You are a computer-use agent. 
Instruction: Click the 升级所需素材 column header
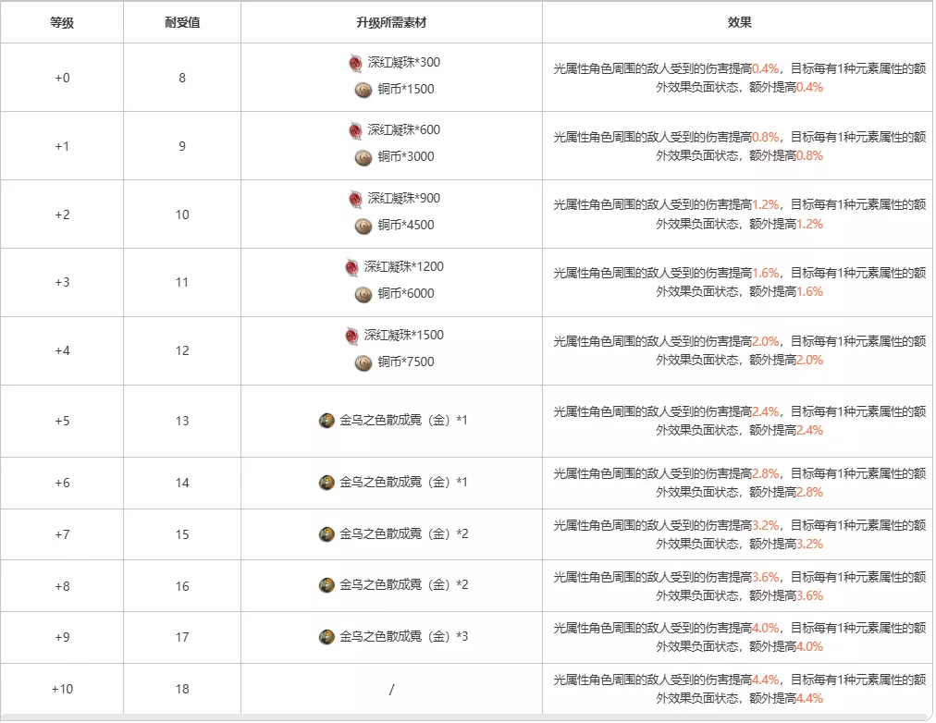[391, 22]
